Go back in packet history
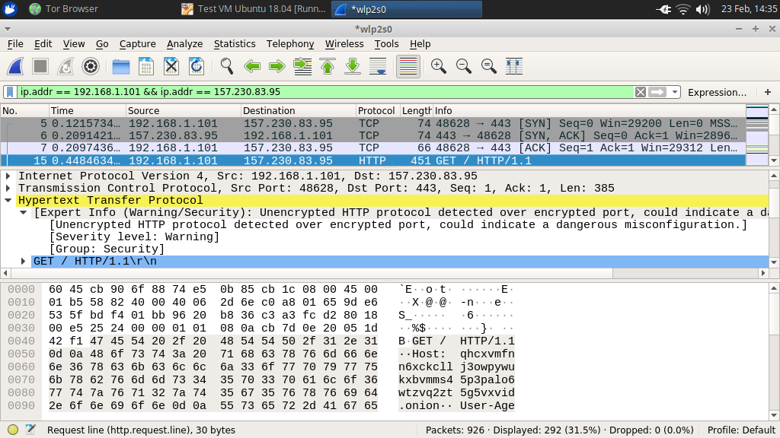This screenshot has width=780, height=438. point(252,66)
